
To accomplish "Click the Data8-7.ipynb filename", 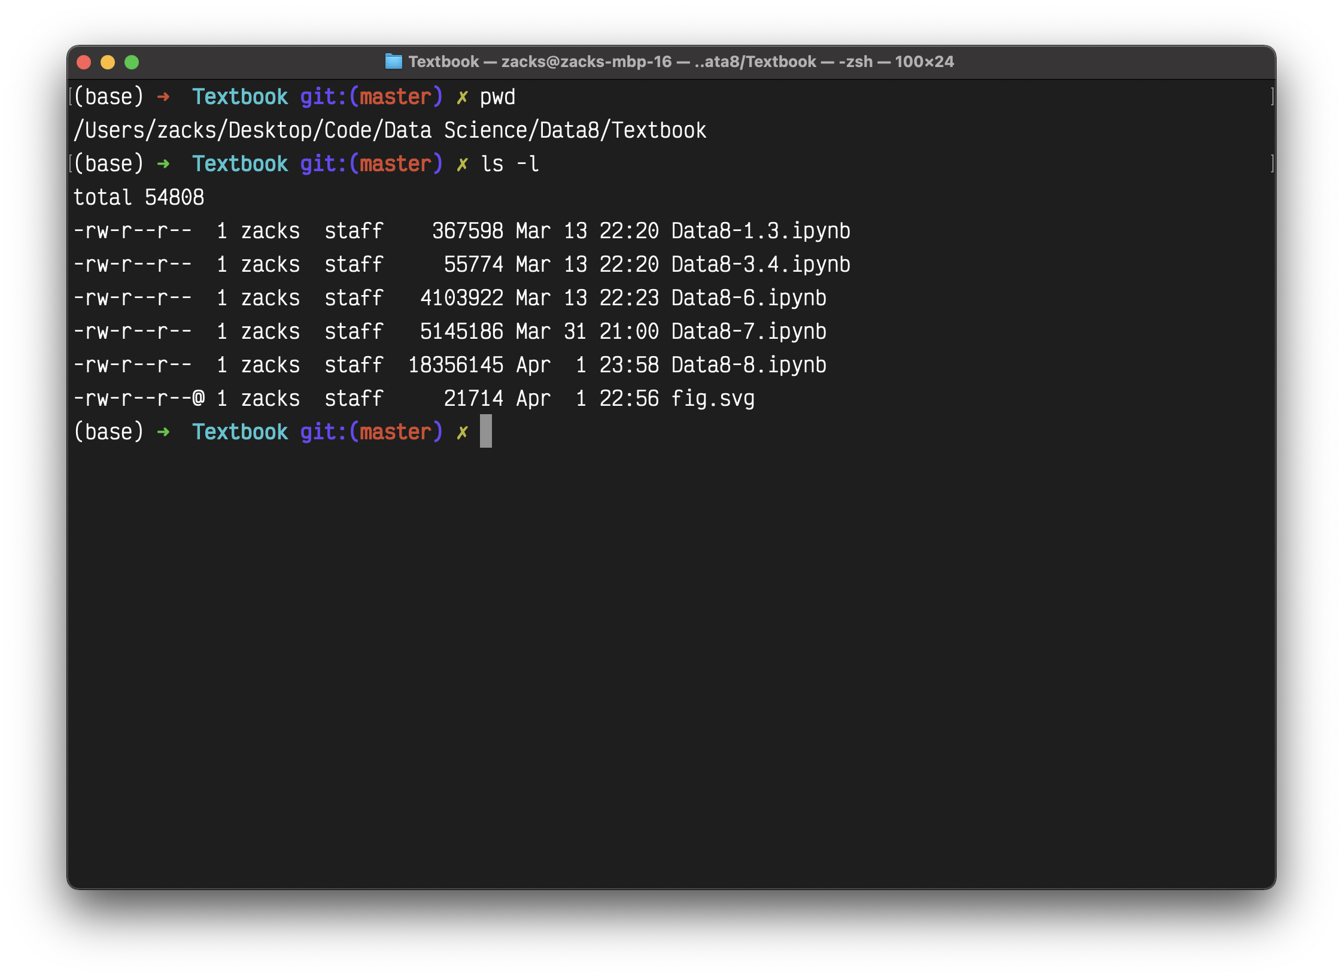I will click(749, 332).
